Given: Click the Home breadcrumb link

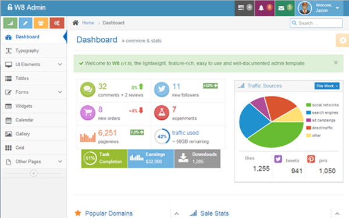Looking at the screenshot, I should (88, 23).
